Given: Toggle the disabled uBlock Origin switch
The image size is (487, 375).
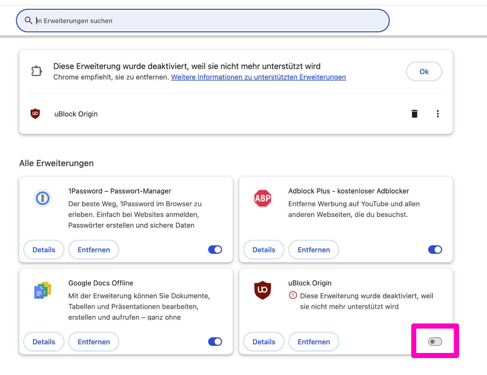Looking at the screenshot, I should [435, 342].
